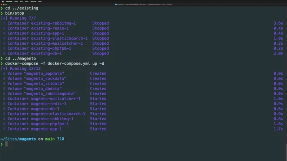Select 'Container magento-app-1' text
The image size is (287, 161).
coord(35,129)
